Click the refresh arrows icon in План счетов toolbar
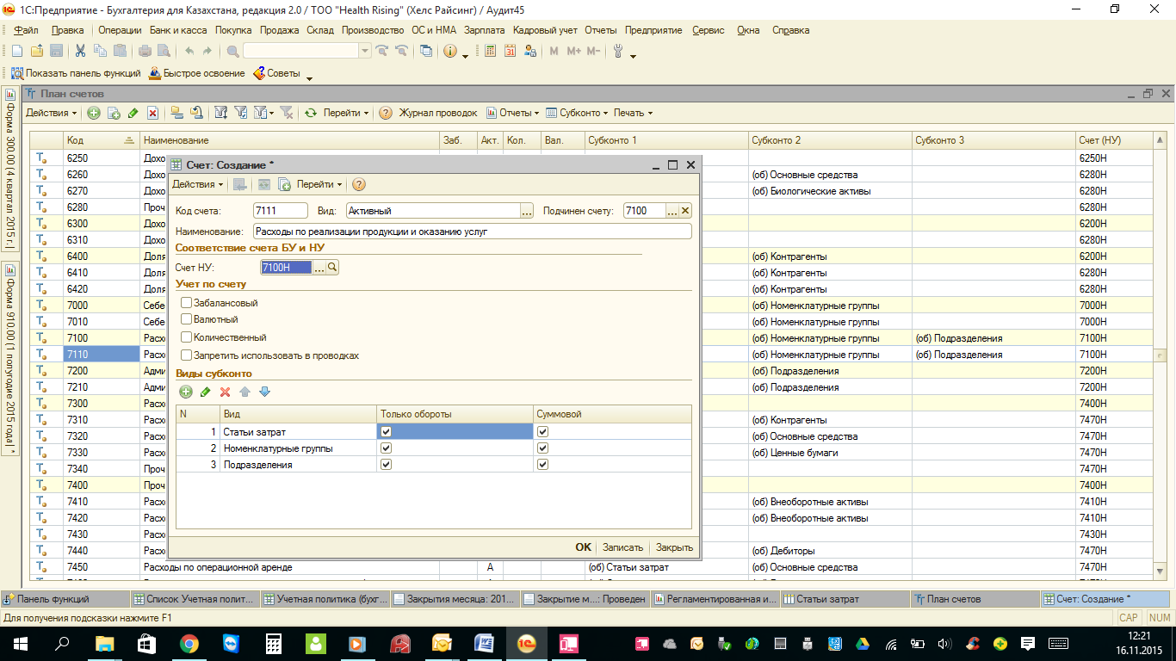This screenshot has height=661, width=1176. point(311,113)
